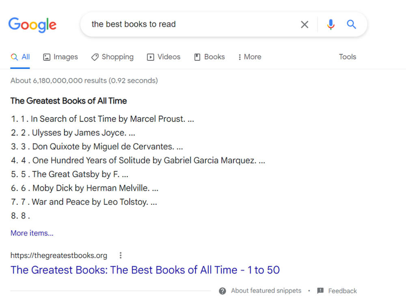Open The Greatest Books result title
The width and height of the screenshot is (406, 302).
tap(145, 270)
